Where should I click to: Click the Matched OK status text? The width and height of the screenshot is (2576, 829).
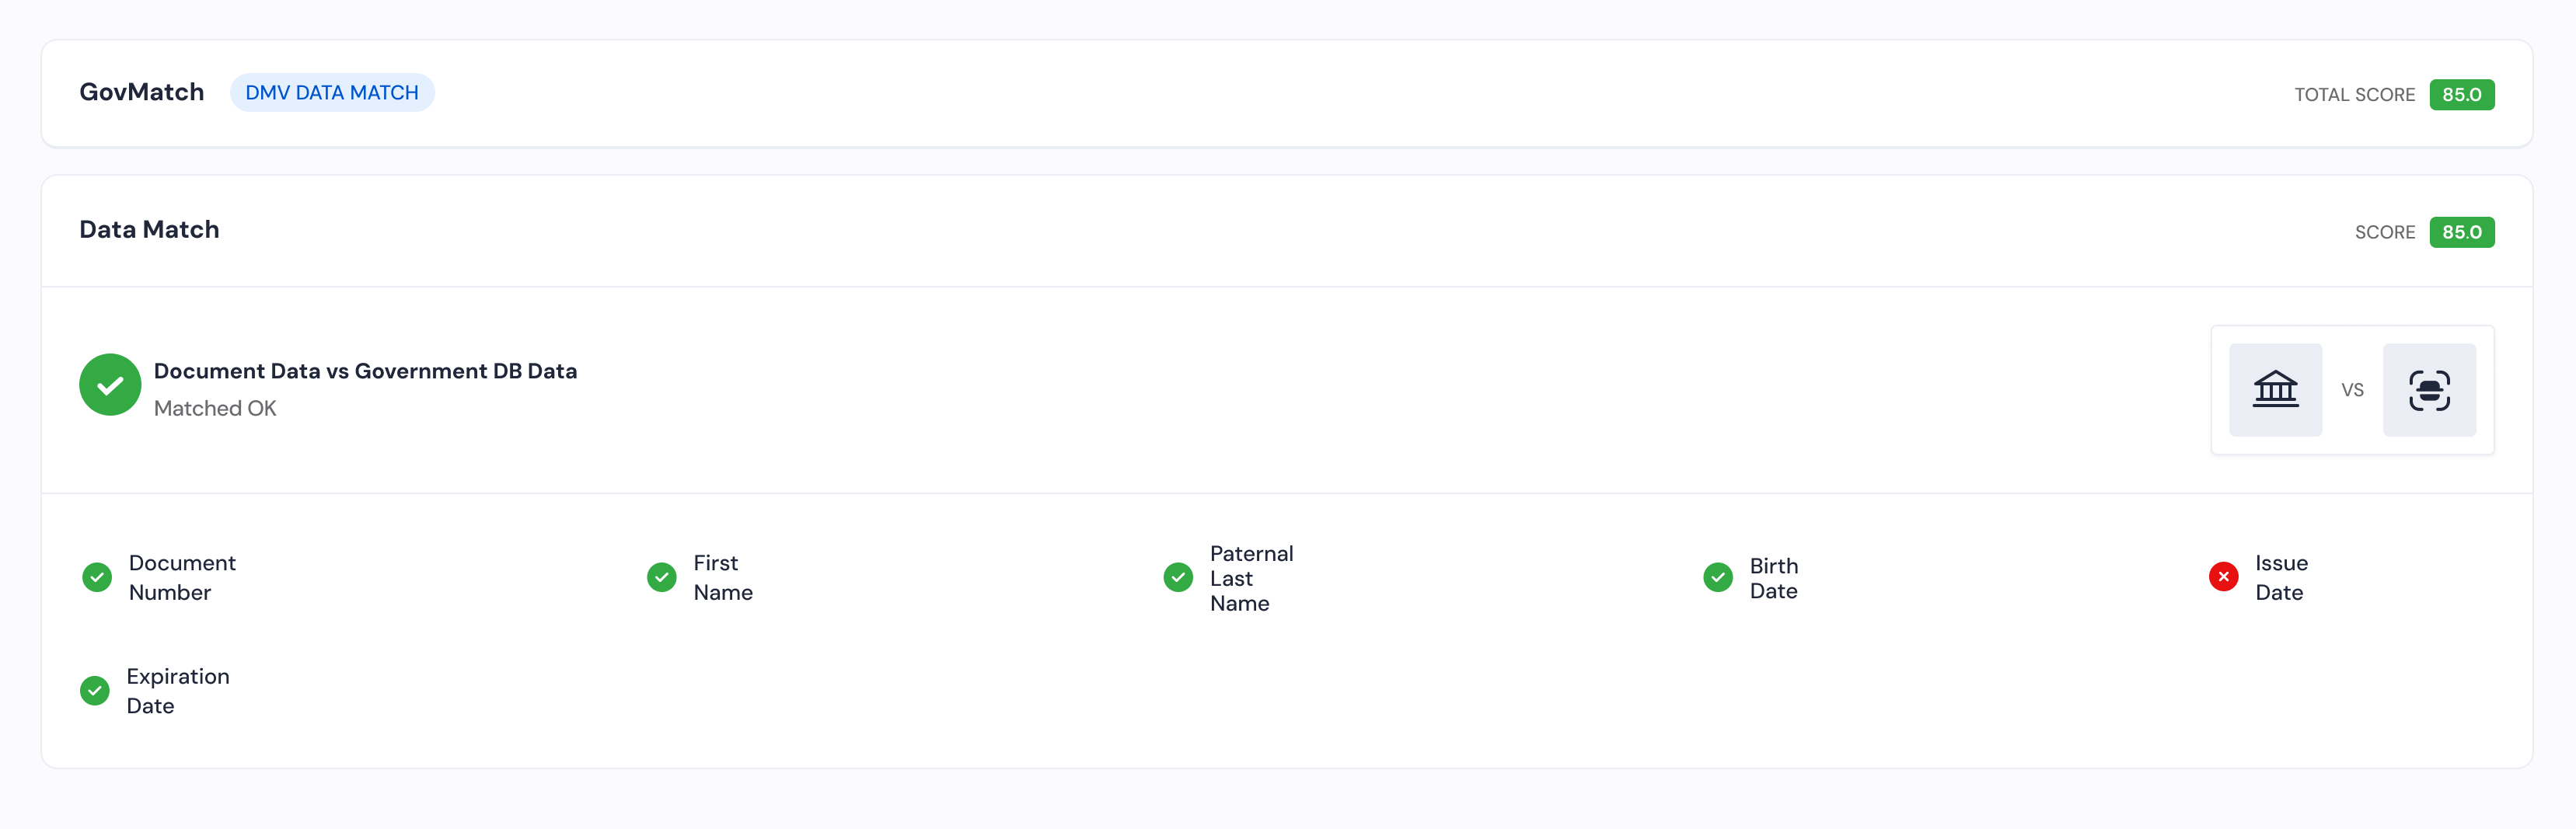tap(215, 408)
